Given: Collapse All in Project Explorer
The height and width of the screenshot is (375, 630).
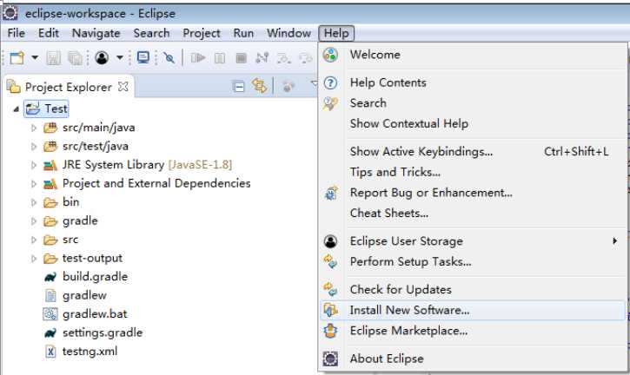Looking at the screenshot, I should pyautogui.click(x=239, y=86).
